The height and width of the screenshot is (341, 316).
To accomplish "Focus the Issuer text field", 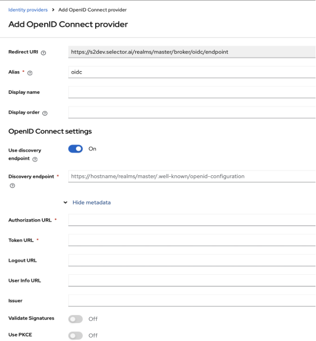I will [x=192, y=301].
